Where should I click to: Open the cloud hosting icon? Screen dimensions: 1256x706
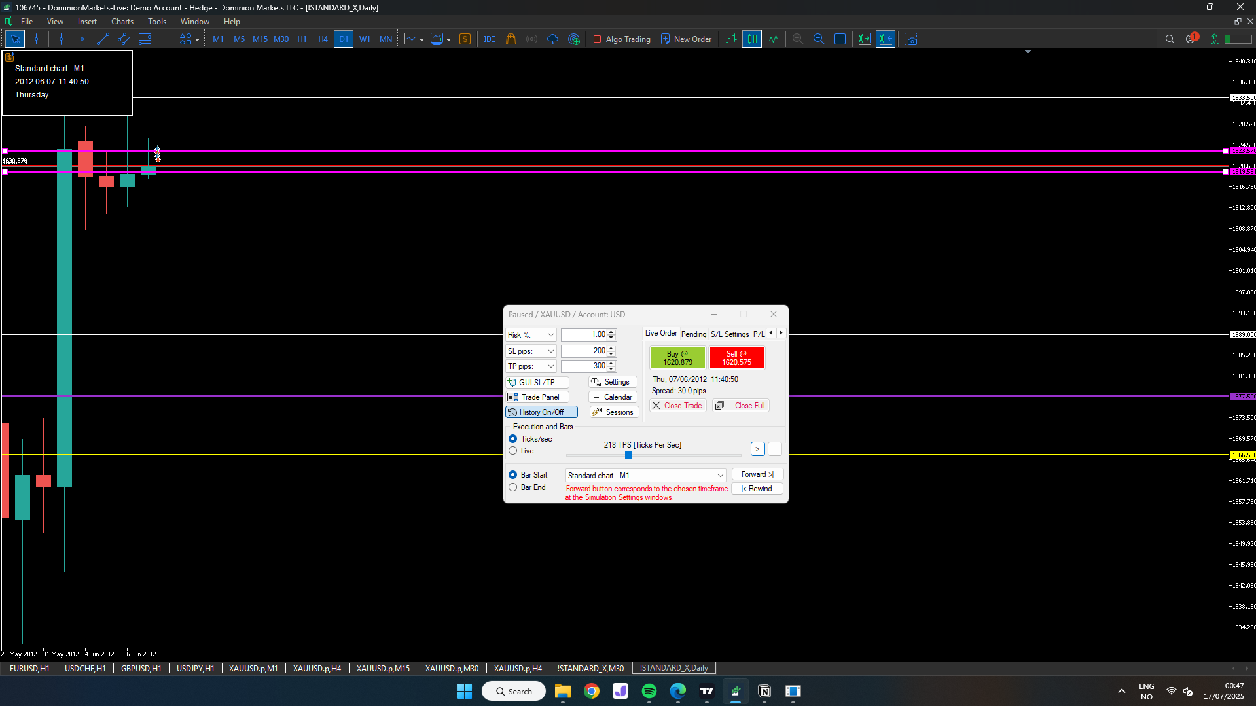coord(553,39)
